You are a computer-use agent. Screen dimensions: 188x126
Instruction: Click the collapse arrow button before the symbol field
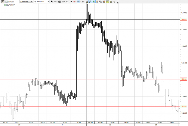(3, 2)
